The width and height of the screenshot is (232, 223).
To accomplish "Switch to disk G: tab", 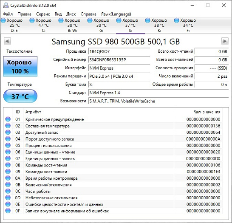I will coord(101,25).
